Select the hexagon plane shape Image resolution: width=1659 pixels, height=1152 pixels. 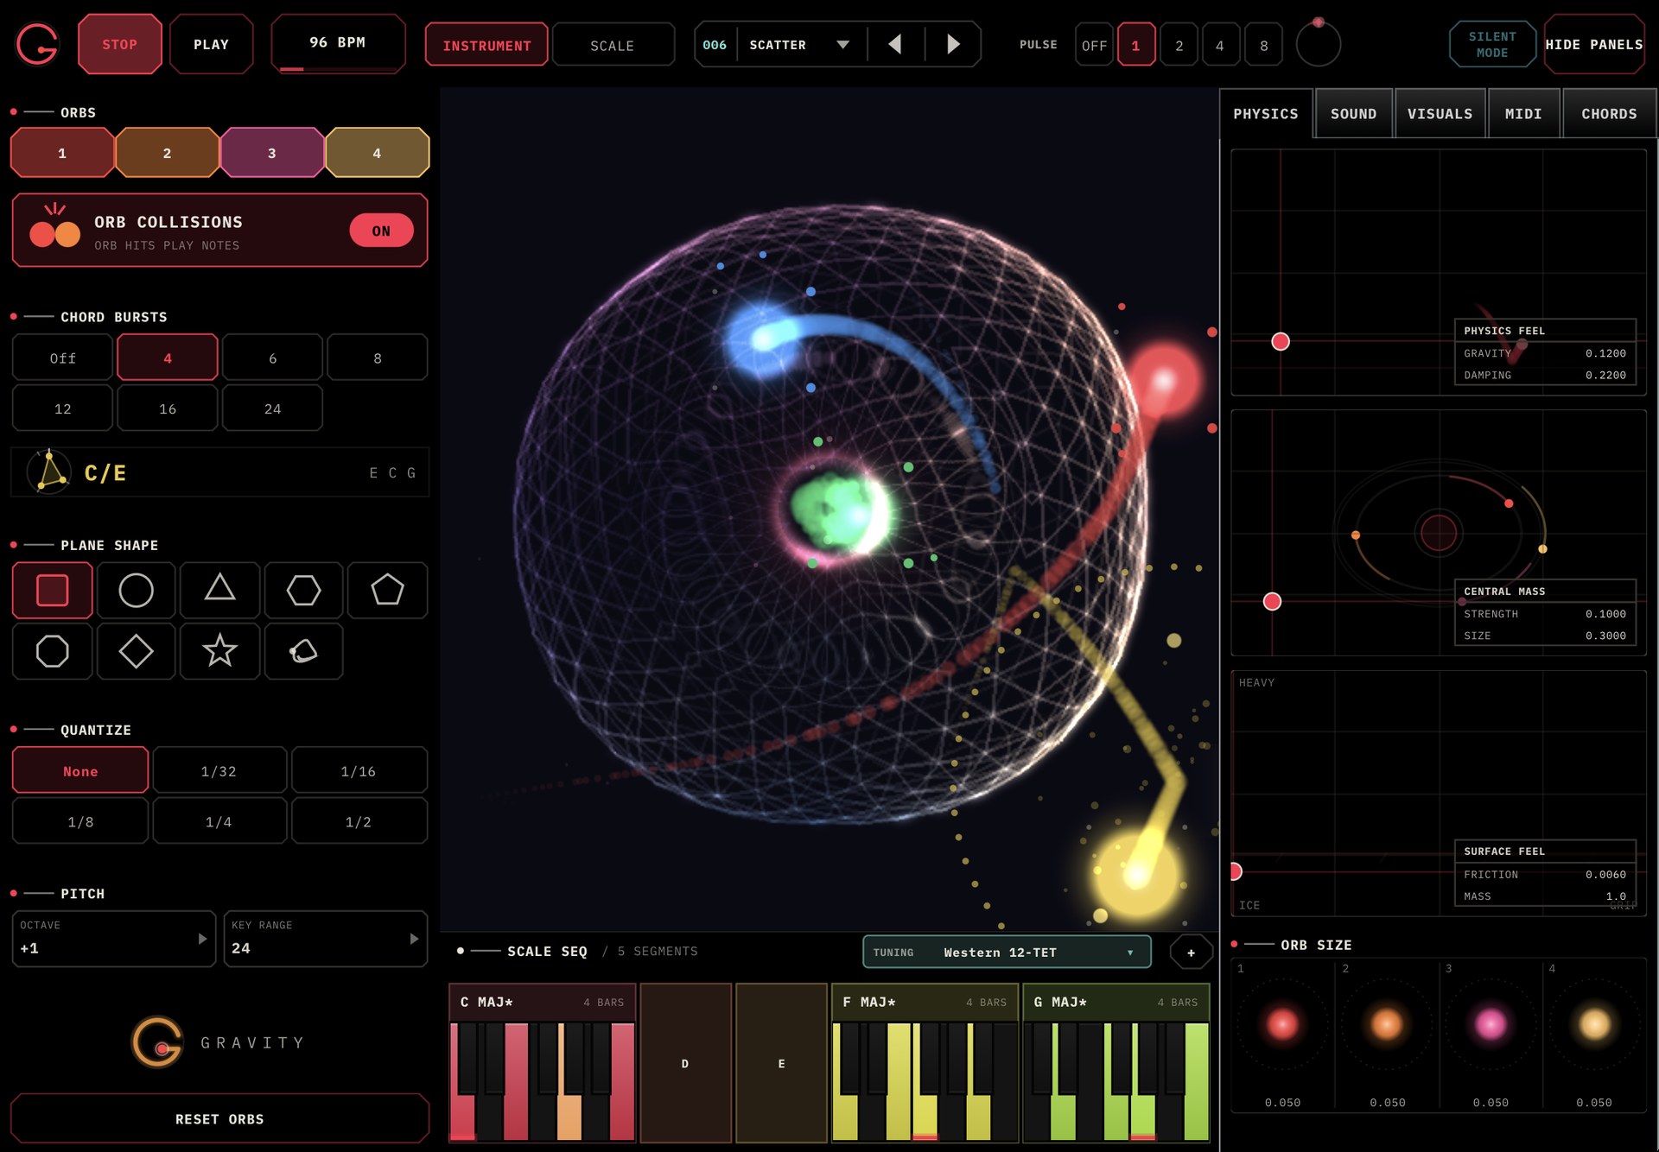pos(303,590)
